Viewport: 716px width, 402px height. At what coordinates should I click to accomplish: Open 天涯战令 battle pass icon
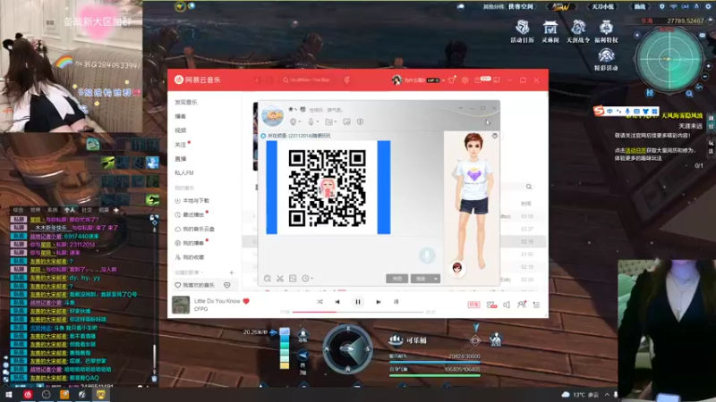pos(578,31)
